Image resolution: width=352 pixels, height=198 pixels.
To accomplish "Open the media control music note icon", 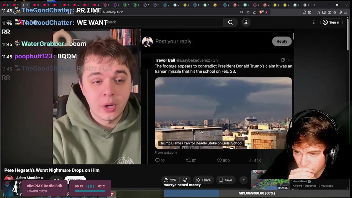I will click(318, 12).
